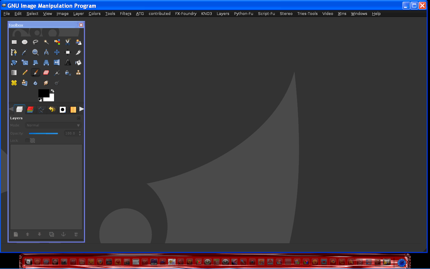Activate the Zoom magnifier tool

click(x=36, y=52)
